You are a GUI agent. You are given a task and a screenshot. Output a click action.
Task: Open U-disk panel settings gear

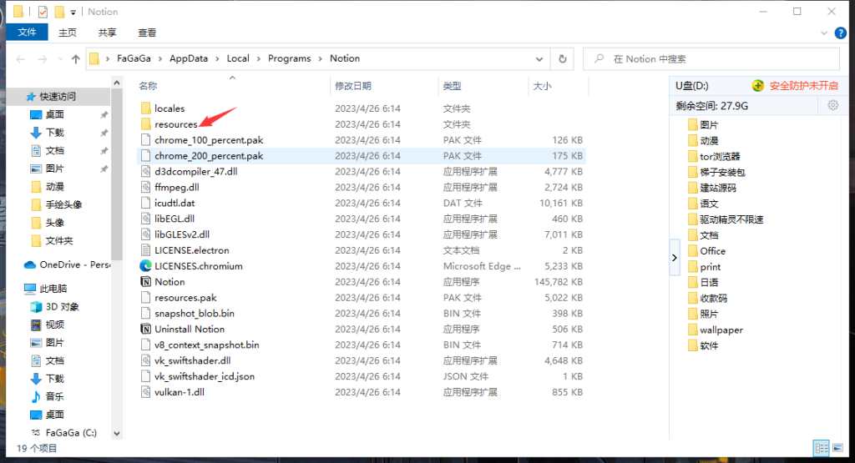832,106
